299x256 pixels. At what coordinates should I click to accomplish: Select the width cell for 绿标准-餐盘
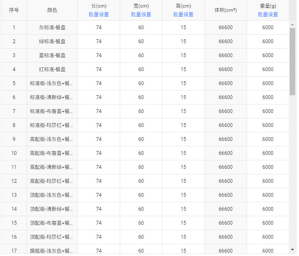[141, 41]
